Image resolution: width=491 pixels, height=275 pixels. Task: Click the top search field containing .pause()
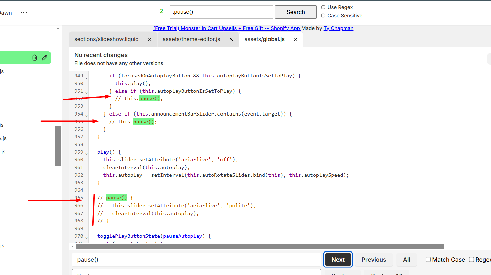[221, 12]
